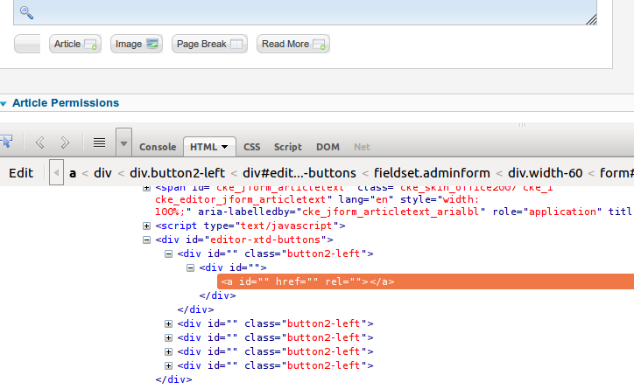Collapse the nested div id="" node
Screen dimensions: 634x389
(x=190, y=268)
